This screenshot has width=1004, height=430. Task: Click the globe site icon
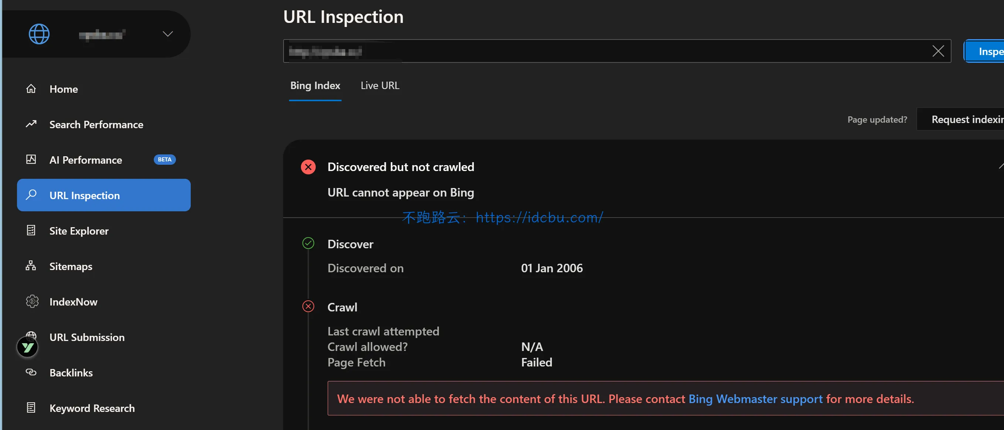(x=39, y=34)
